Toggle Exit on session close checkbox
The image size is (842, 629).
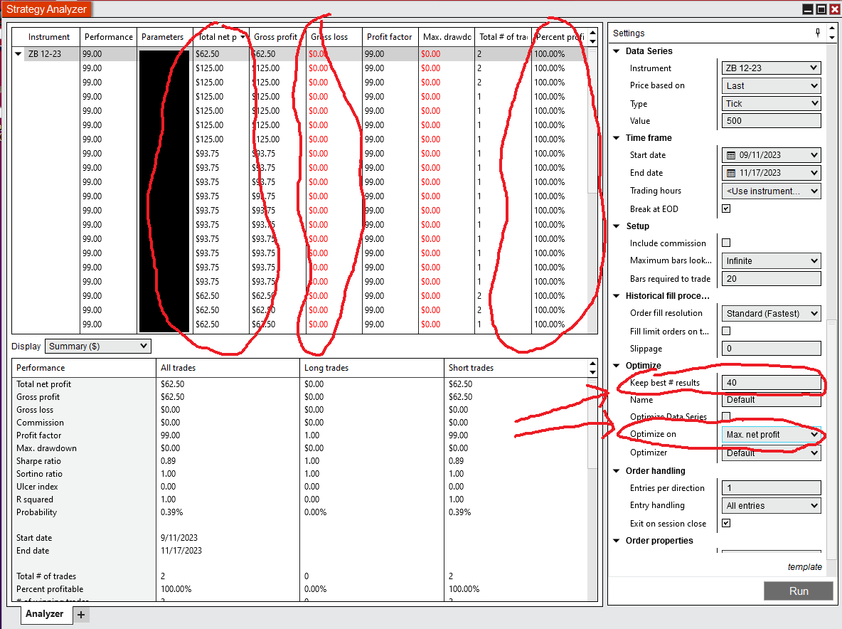tap(726, 523)
